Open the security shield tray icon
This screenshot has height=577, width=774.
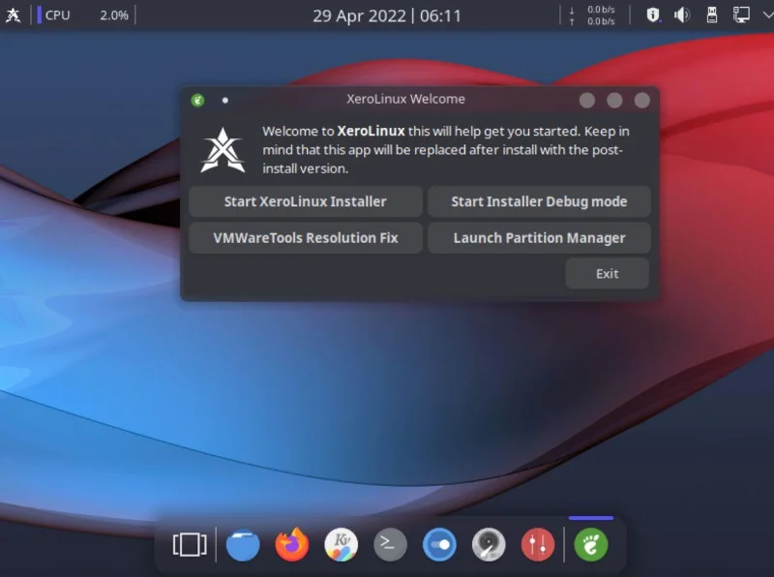pyautogui.click(x=653, y=15)
